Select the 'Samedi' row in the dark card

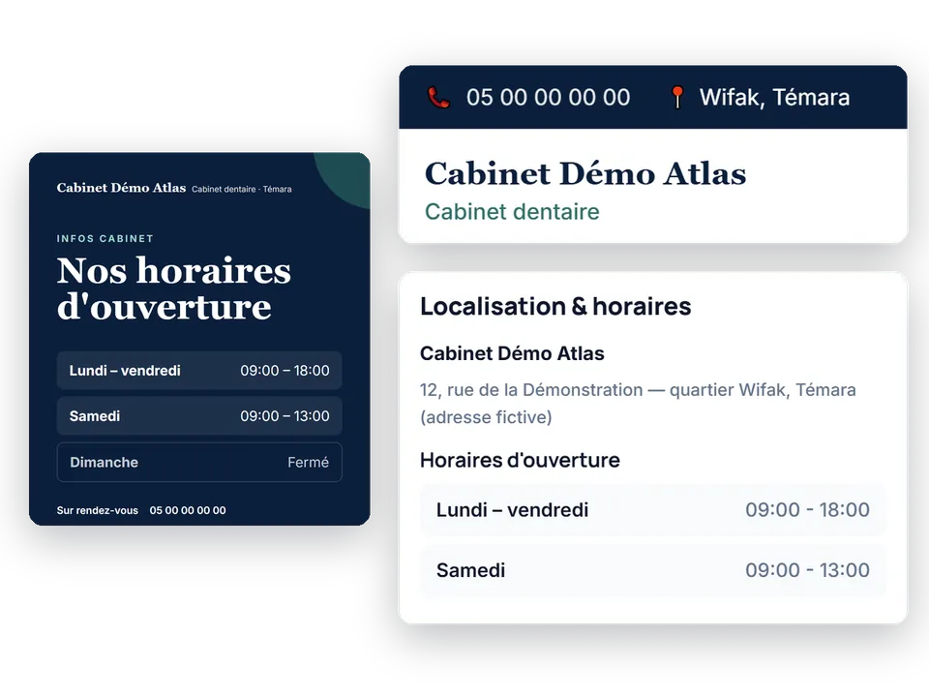(x=199, y=416)
